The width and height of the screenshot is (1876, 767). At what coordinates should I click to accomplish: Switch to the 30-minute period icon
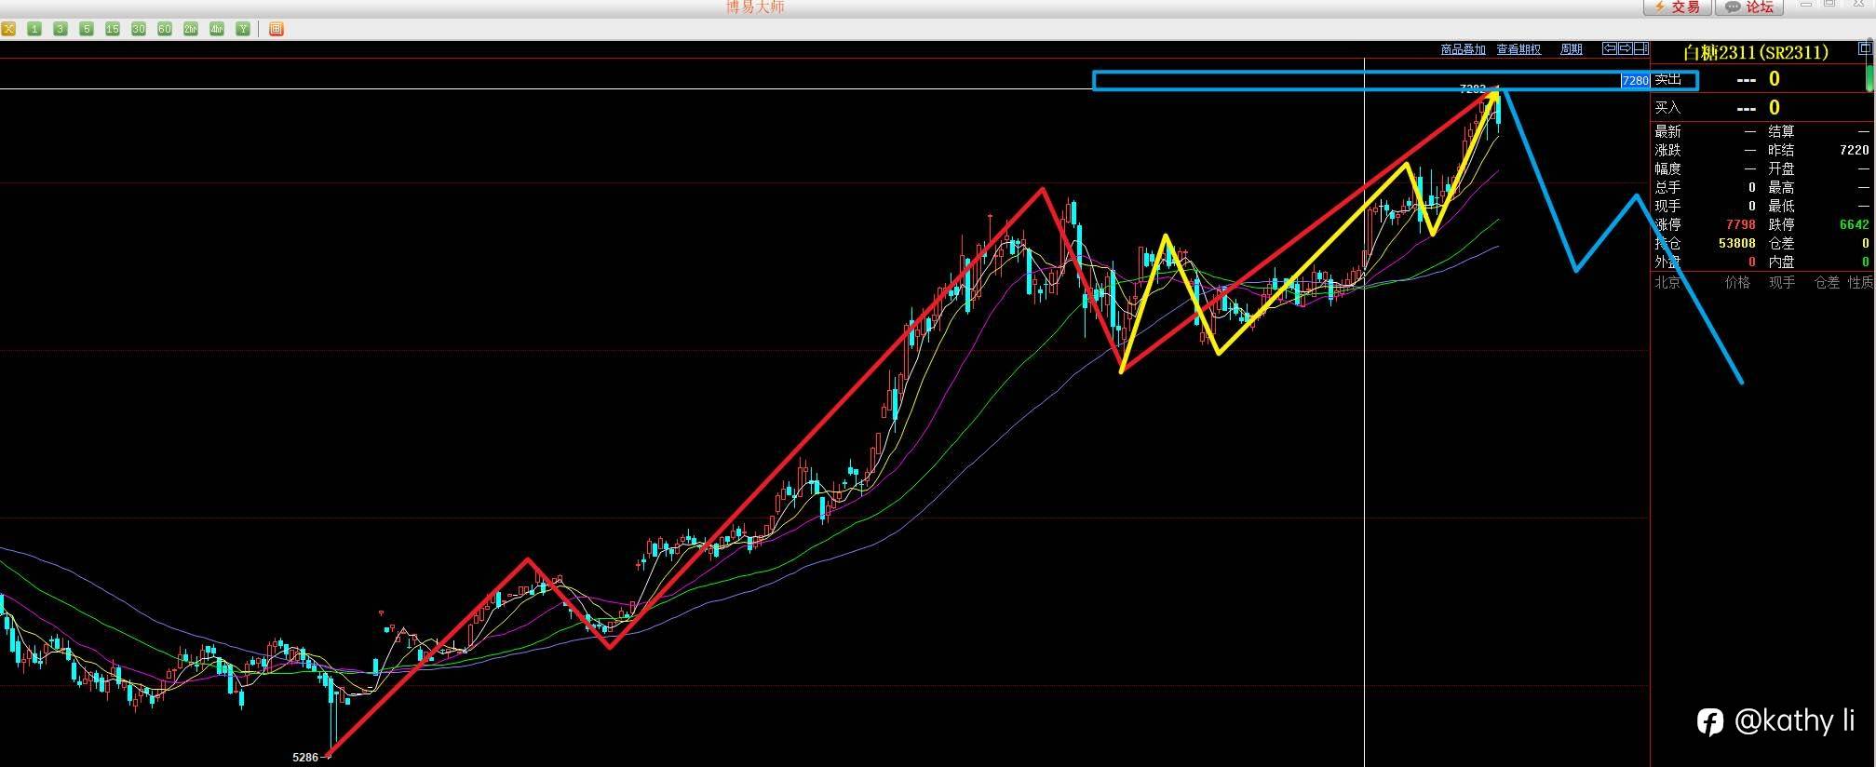click(139, 29)
